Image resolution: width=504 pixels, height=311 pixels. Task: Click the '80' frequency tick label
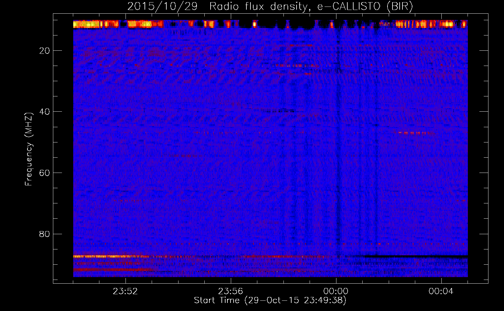pyautogui.click(x=45, y=234)
